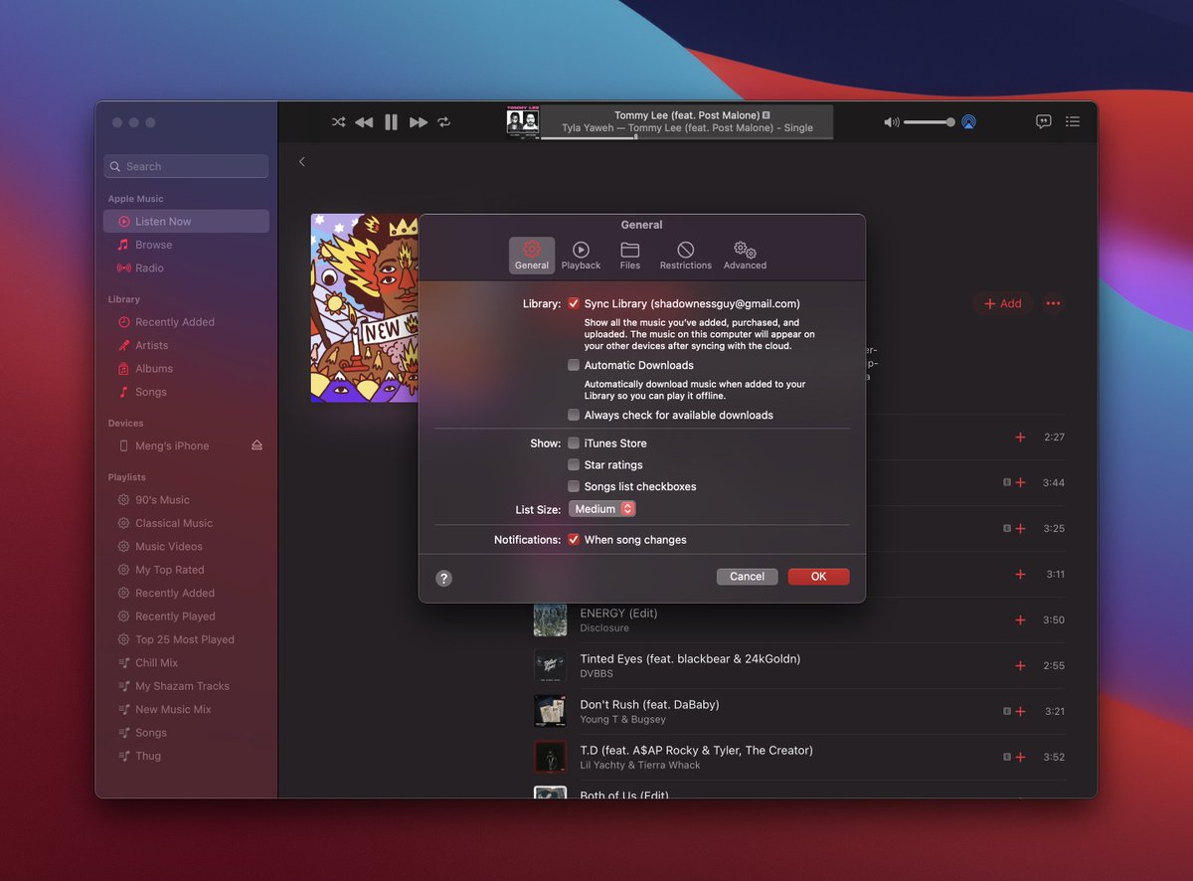Uncheck the Sync Library checkbox
Viewport: 1193px width, 881px height.
coord(574,303)
